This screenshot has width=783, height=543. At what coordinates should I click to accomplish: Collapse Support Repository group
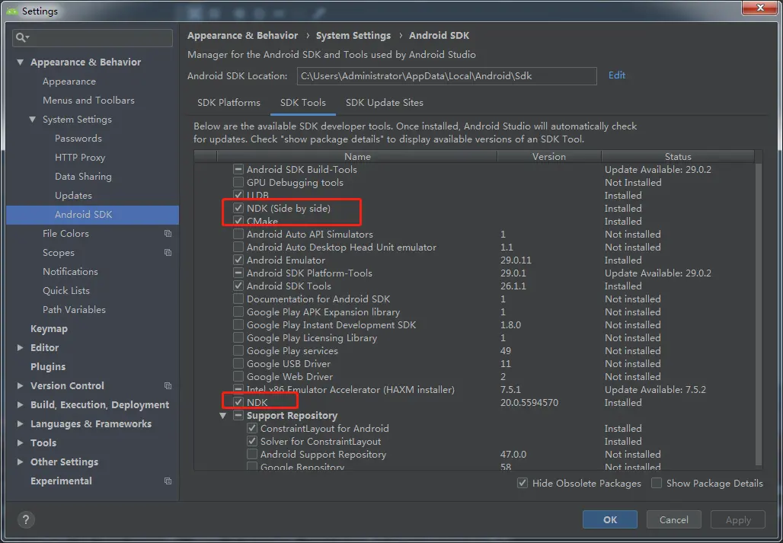pos(222,415)
